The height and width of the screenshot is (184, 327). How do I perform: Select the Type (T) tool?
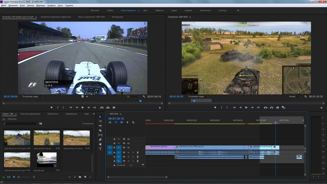click(100, 149)
